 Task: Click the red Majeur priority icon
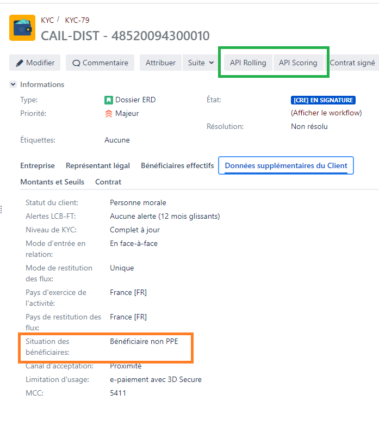109,114
